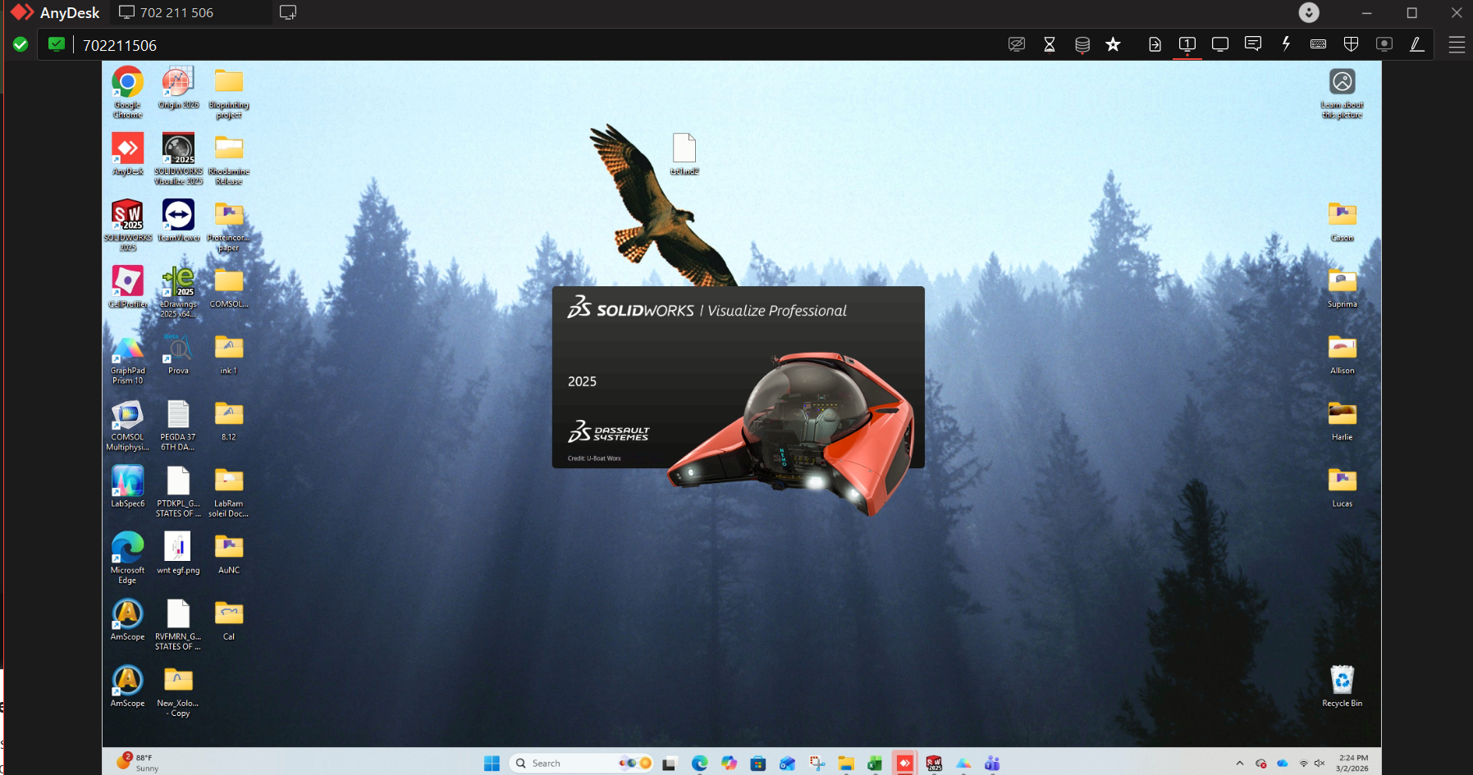Open remote Windows Start button

[492, 764]
